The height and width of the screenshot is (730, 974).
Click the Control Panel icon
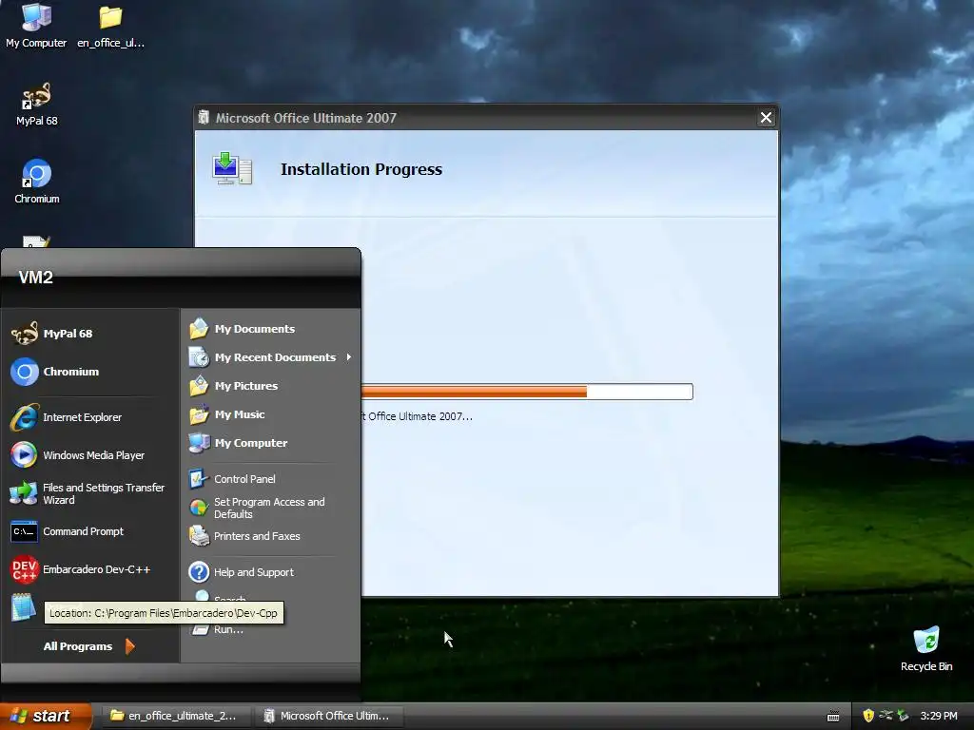(199, 479)
